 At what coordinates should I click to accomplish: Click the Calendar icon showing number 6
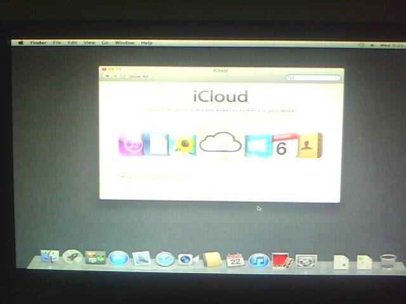[284, 146]
